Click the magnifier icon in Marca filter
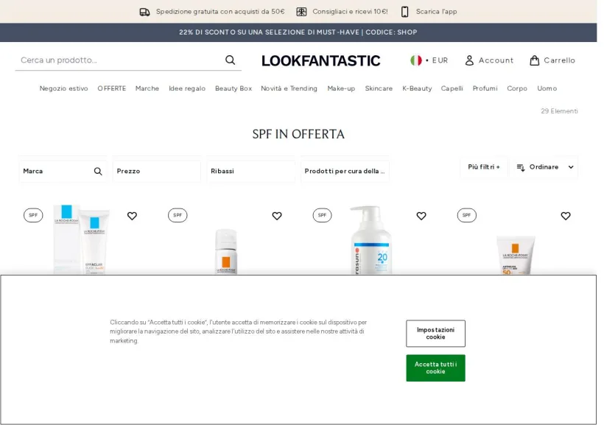The image size is (604, 425). pyautogui.click(x=98, y=171)
